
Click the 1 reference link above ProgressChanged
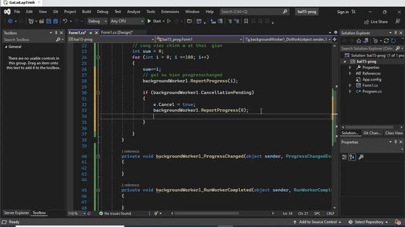[130, 151]
